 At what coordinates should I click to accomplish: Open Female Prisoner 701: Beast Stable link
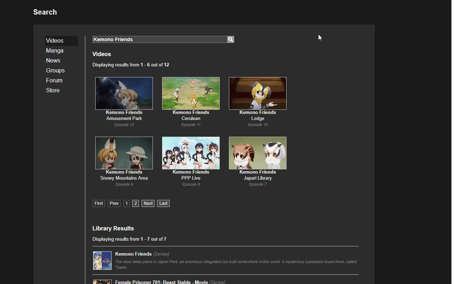coord(161,282)
